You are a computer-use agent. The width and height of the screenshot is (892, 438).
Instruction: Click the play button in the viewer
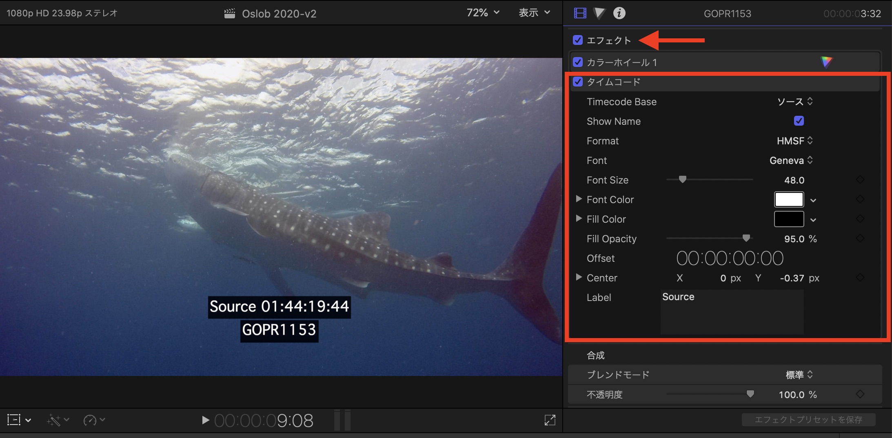[x=205, y=420]
